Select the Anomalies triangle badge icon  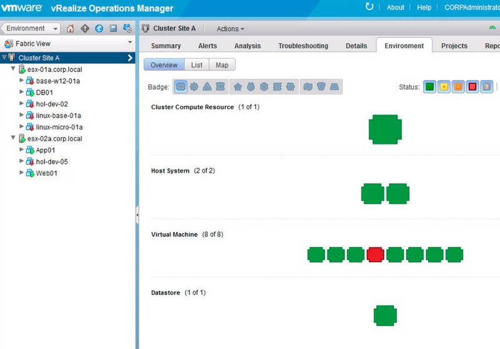pos(207,86)
